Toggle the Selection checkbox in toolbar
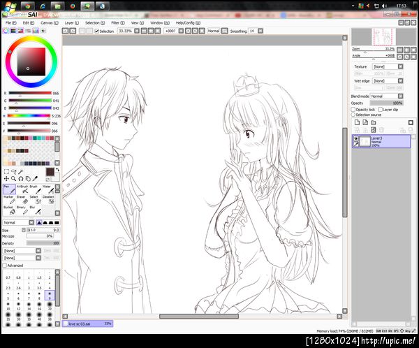Image resolution: width=419 pixels, height=348 pixels. pos(97,31)
